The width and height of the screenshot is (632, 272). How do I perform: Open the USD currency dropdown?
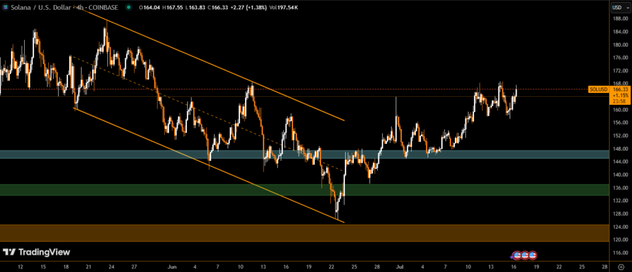[618, 7]
